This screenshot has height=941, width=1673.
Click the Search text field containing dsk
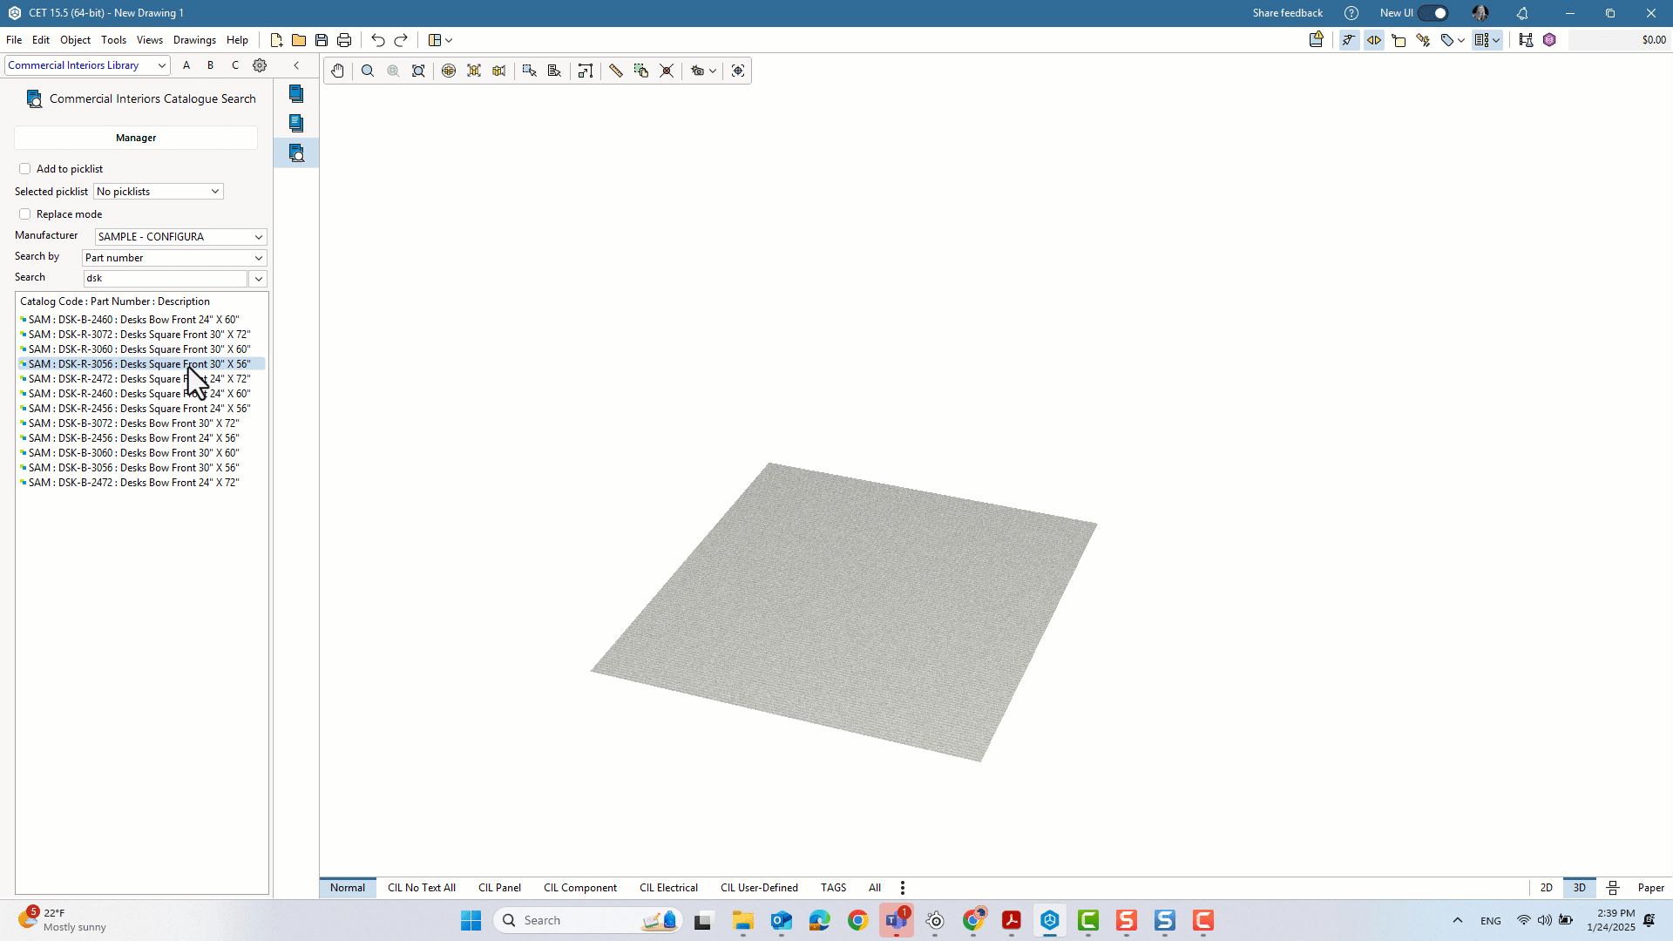click(166, 279)
